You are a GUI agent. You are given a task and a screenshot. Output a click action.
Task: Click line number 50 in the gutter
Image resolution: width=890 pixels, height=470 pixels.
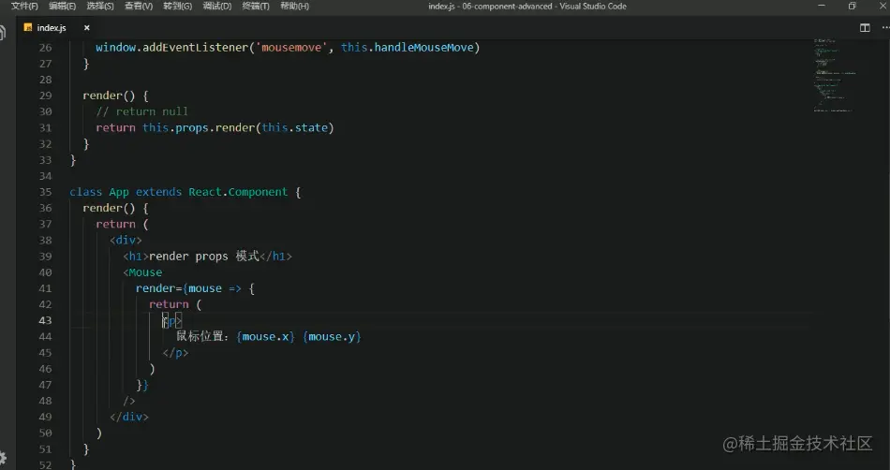(45, 433)
